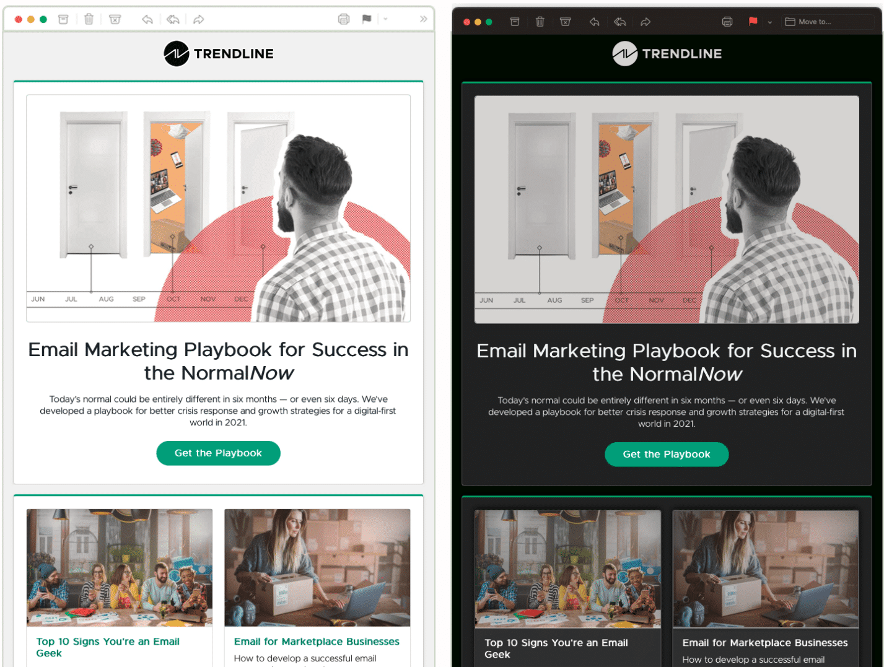Viewport: 884px width, 667px height.
Task: Move to junk in the dark window
Action: pos(566,22)
